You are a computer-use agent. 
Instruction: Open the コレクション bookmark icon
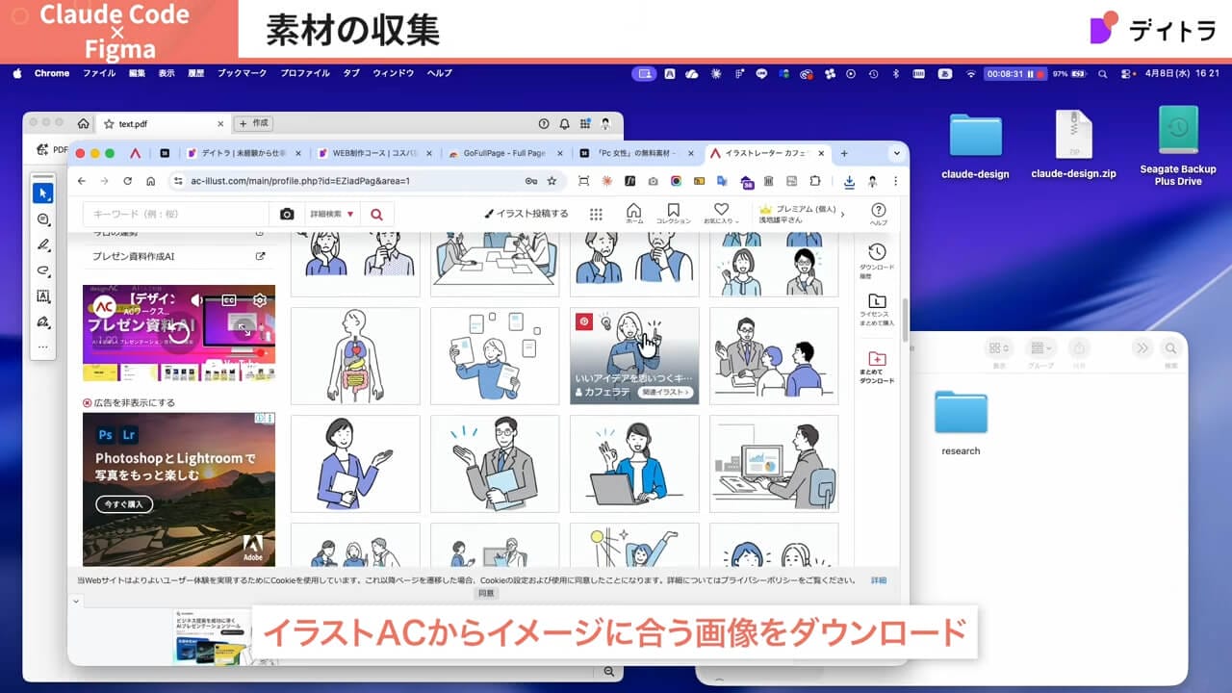coord(673,213)
